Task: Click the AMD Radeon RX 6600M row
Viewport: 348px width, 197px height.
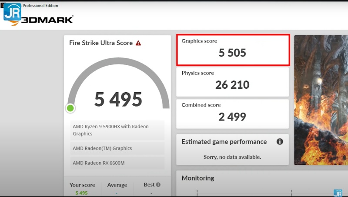Action: tap(117, 163)
